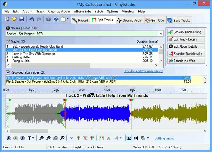Open the Splitting tracks help link

tap(164, 138)
